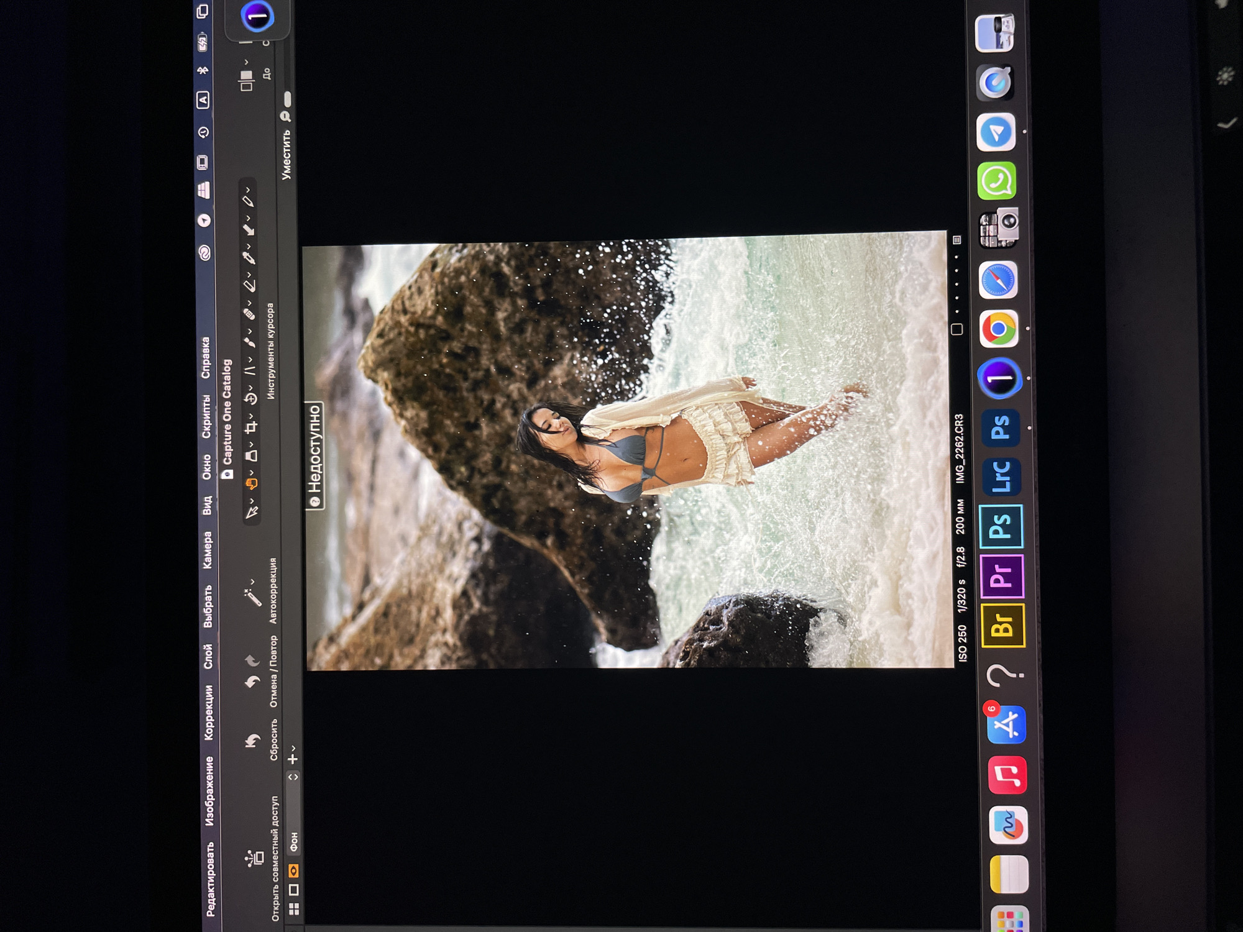Viewport: 1243px width, 932px height.
Task: Open the Редактировать menu
Action: click(x=210, y=879)
